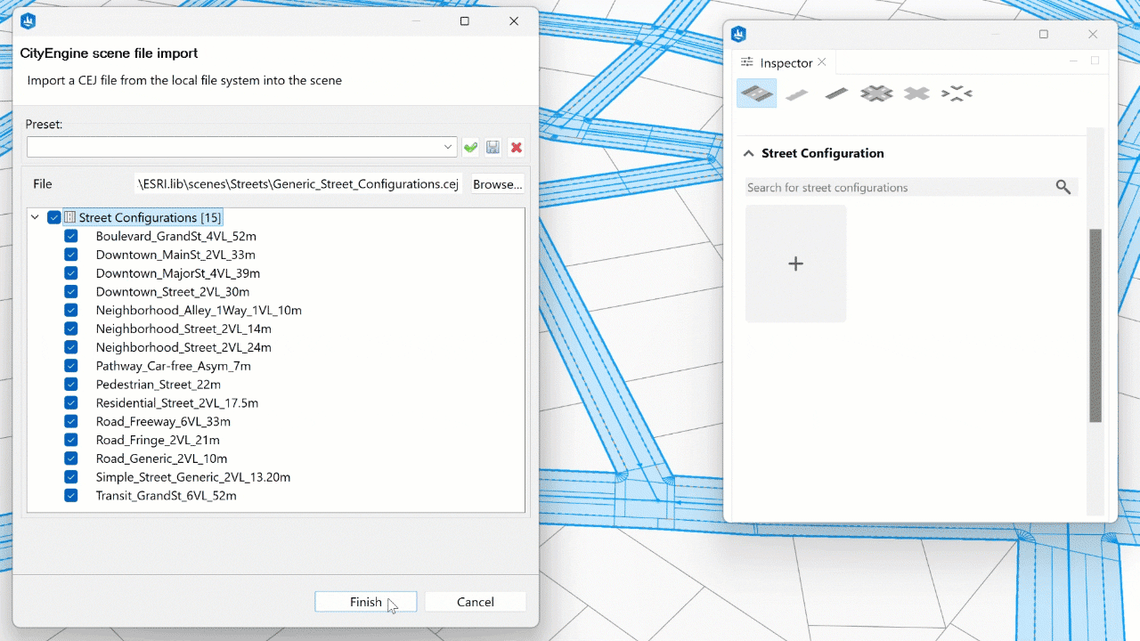Image resolution: width=1140 pixels, height=641 pixels.
Task: Focus the File path input field
Action: 298,184
